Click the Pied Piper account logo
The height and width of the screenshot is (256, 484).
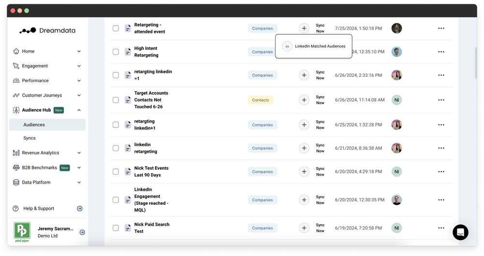pos(22,232)
